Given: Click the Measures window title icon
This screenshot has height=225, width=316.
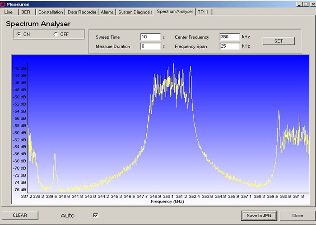Looking at the screenshot, I should (3, 4).
